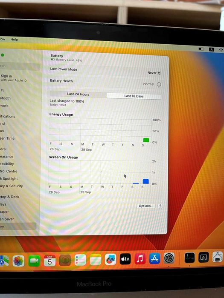Select Desktop & Dock in the sidebar
Image resolution: width=224 pixels, height=298 pixels.
[x=10, y=197]
